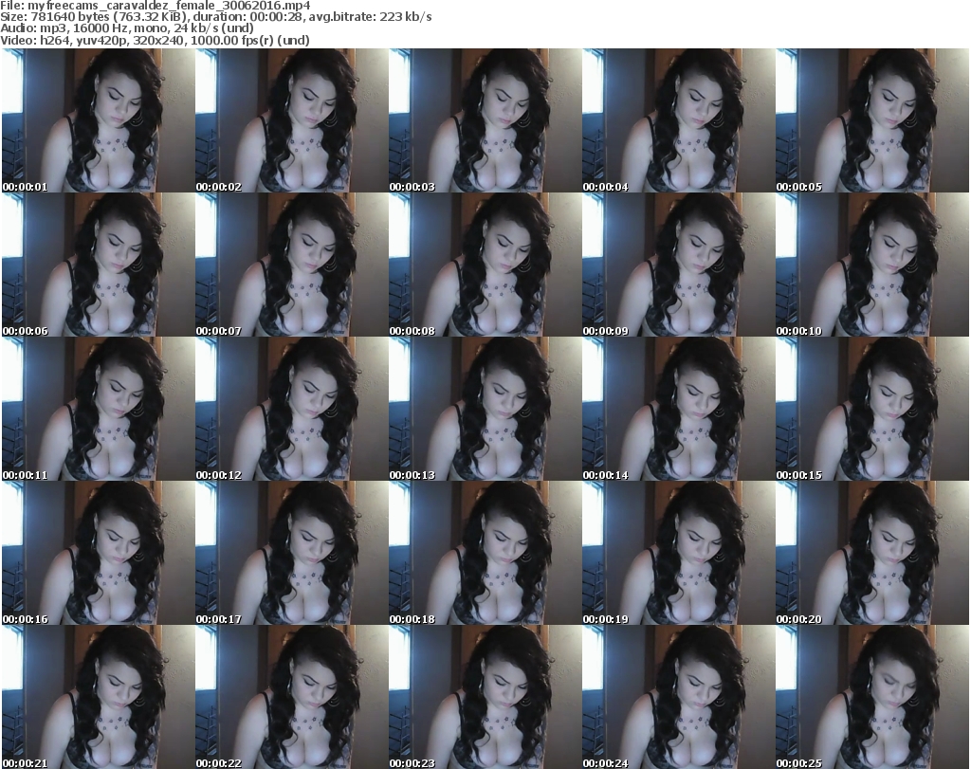971x769 pixels.
Task: Click the frame labeled 00:00:16
Action: [x=98, y=553]
